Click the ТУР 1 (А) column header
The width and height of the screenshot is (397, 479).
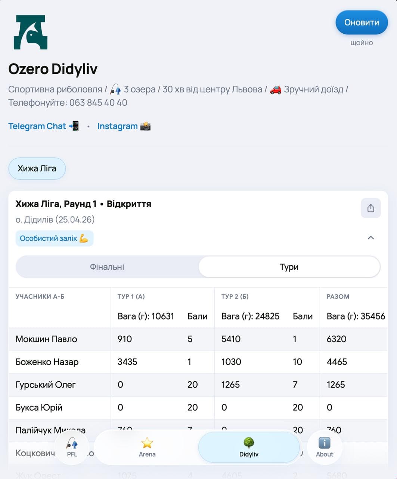pyautogui.click(x=131, y=296)
